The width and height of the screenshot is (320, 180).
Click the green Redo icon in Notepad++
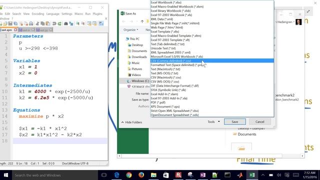click(59, 23)
